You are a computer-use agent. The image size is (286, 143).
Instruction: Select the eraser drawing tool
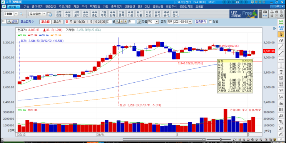click(281, 40)
